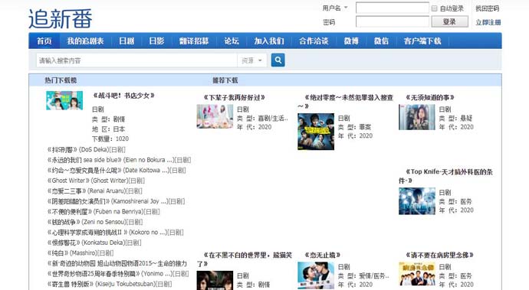Viewport: 529px width, 290px height.
Task: Open 合作洽谈 in the nav bar
Action: click(x=314, y=41)
